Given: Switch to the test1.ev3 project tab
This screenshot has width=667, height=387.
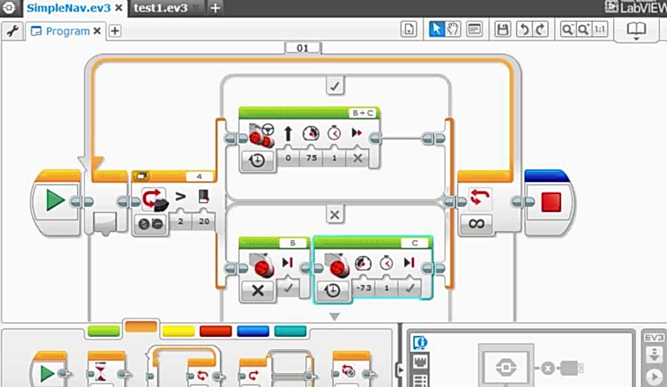Looking at the screenshot, I should point(161,8).
